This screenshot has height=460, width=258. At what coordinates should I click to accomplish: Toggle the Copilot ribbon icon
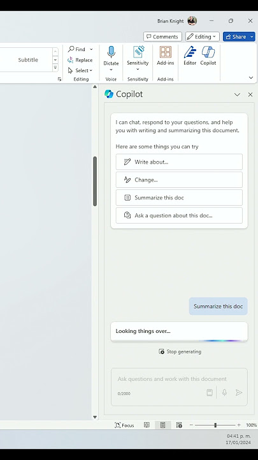208,52
